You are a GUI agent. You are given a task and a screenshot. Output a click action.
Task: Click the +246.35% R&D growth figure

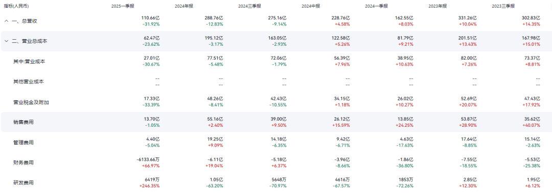click(x=149, y=186)
